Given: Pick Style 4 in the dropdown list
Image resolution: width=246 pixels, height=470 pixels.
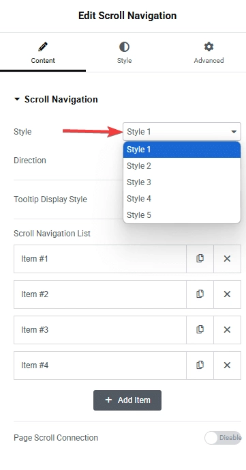Looking at the screenshot, I should (182, 198).
